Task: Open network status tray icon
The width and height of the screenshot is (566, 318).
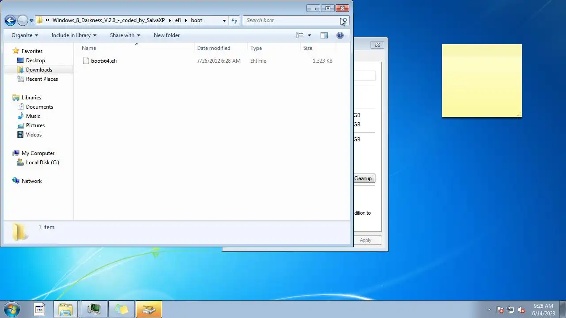Action: (511, 310)
